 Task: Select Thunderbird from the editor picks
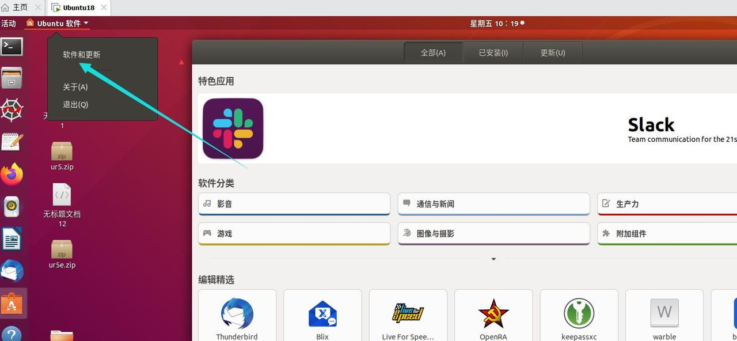click(x=237, y=314)
